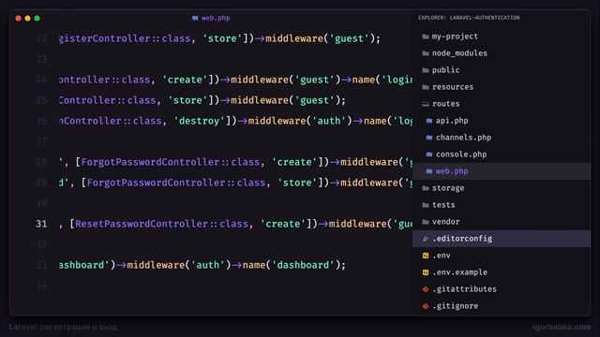Click the yellow .env file icon
600x337 pixels.
coord(426,256)
